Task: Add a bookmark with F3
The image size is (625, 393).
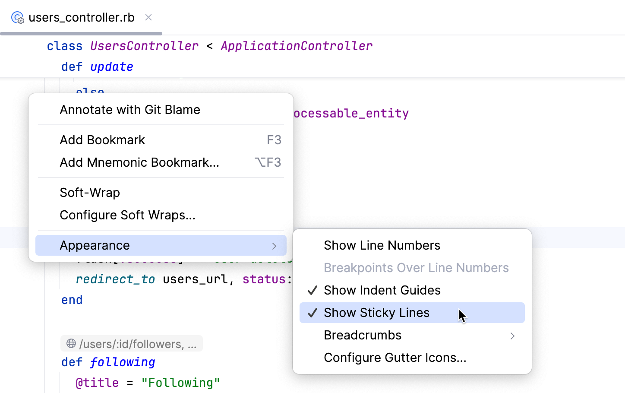Action: click(x=102, y=140)
